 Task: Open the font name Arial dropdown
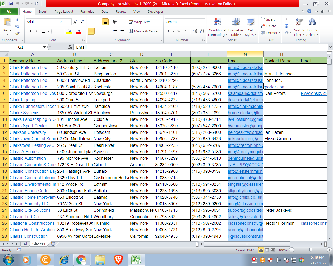point(55,22)
